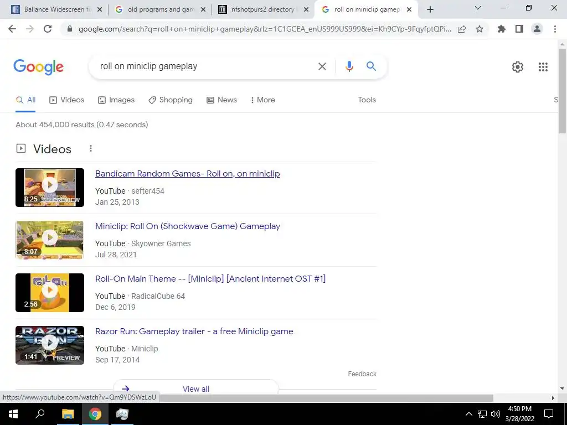Image resolution: width=567 pixels, height=425 pixels.
Task: Open search Tools options
Action: (x=367, y=100)
